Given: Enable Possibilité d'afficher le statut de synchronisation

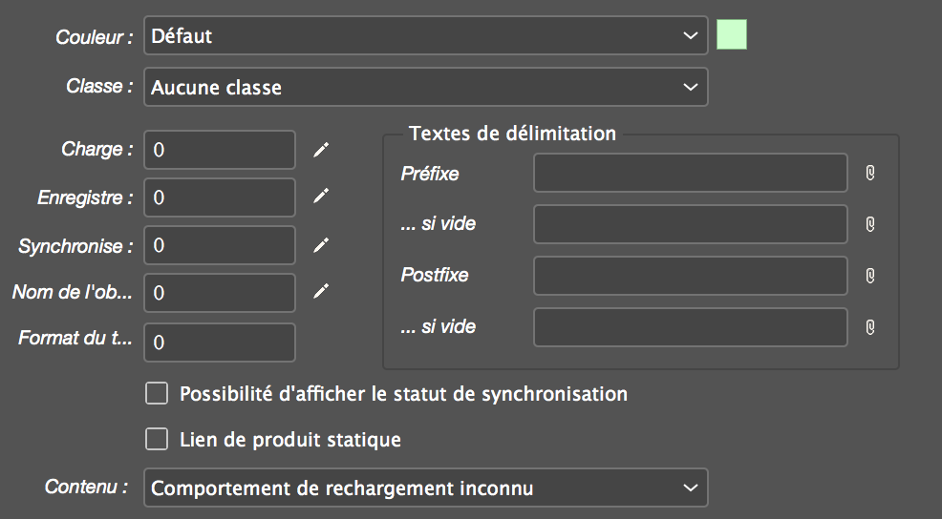Looking at the screenshot, I should pos(157,394).
